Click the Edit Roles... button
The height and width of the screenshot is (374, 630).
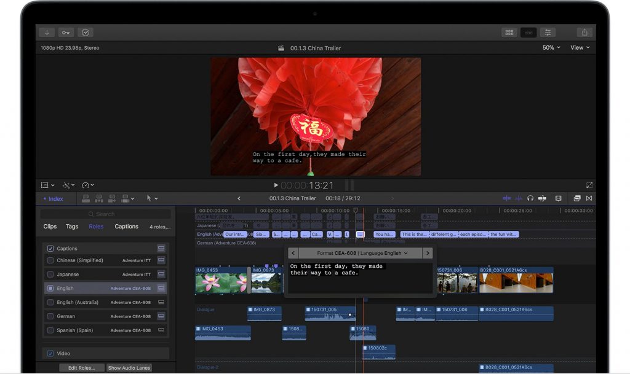[82, 368]
